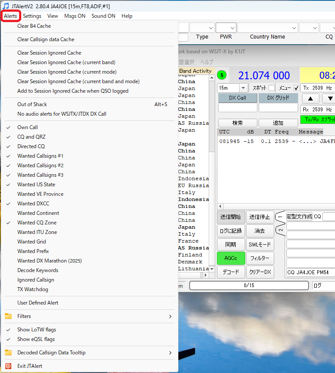
Task: Click the 0/15 progress bar
Action: 249,285
